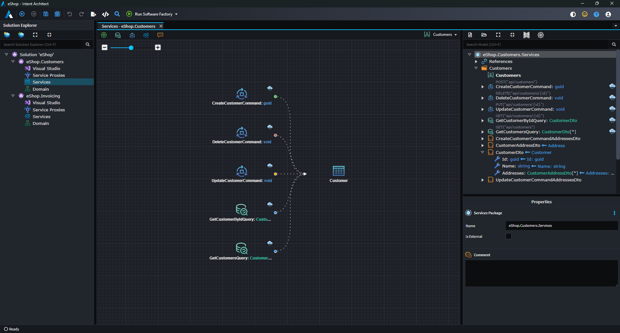Click the circular-arrows command icon in the diagram toolbar
The height and width of the screenshot is (333, 620).
pos(132,35)
